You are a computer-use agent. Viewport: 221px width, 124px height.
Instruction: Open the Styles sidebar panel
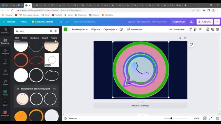(x=5, y=72)
